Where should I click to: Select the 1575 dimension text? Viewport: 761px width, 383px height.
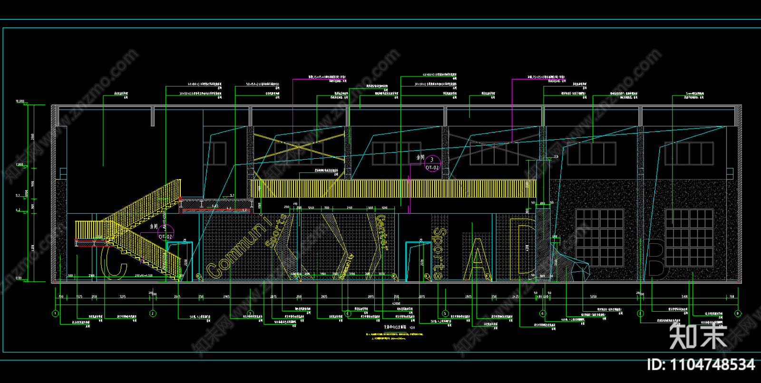pos(79,297)
